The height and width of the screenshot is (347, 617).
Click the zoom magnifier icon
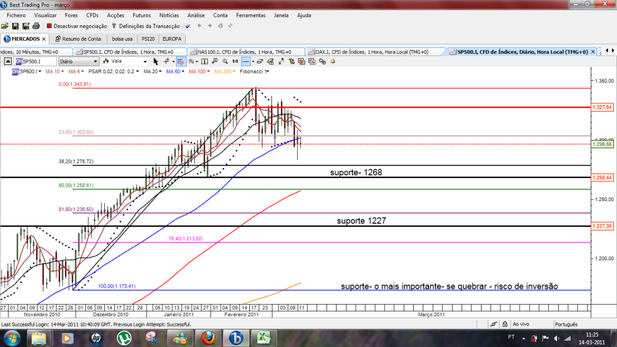pyautogui.click(x=225, y=61)
